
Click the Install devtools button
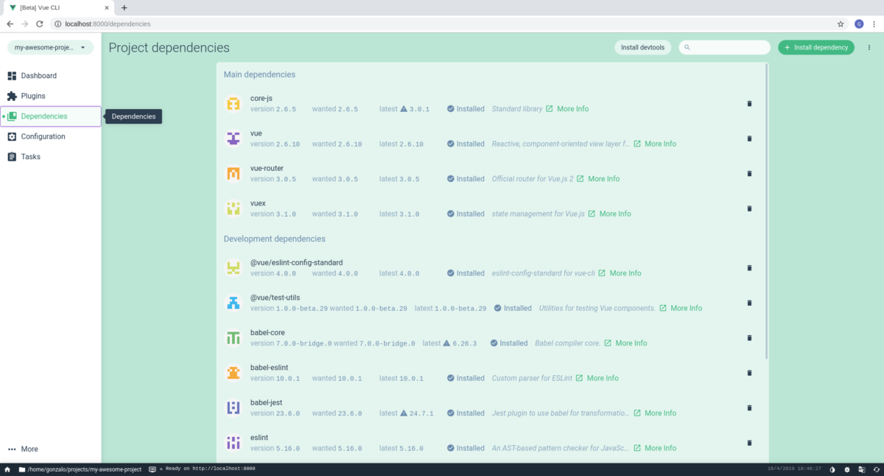point(642,47)
